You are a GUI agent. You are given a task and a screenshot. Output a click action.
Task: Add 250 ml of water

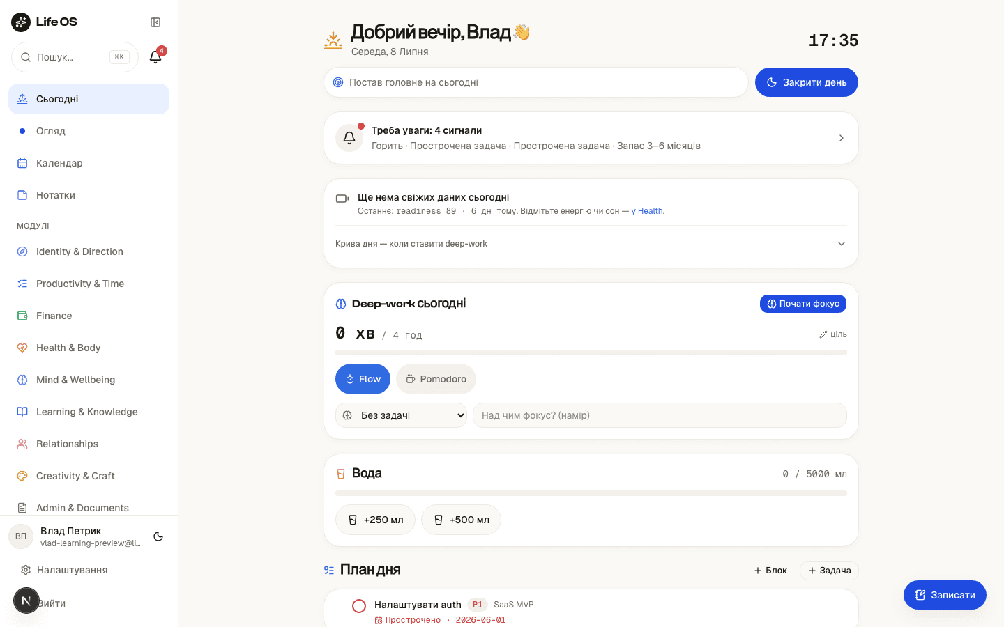(x=375, y=520)
